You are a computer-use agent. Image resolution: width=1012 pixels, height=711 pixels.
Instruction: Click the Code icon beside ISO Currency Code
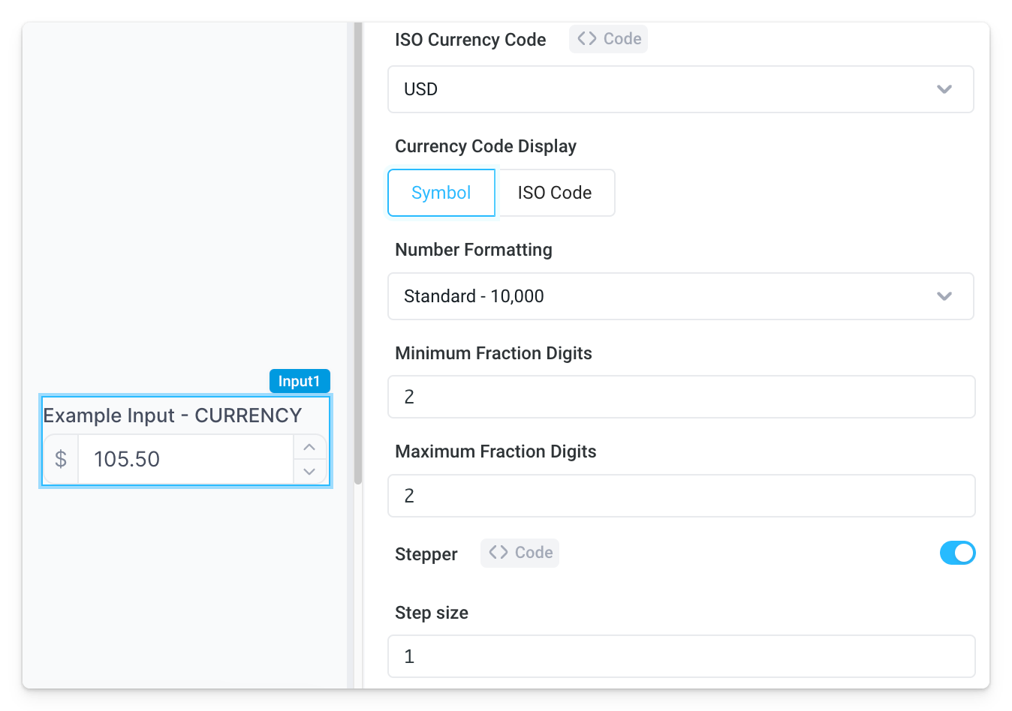[608, 38]
